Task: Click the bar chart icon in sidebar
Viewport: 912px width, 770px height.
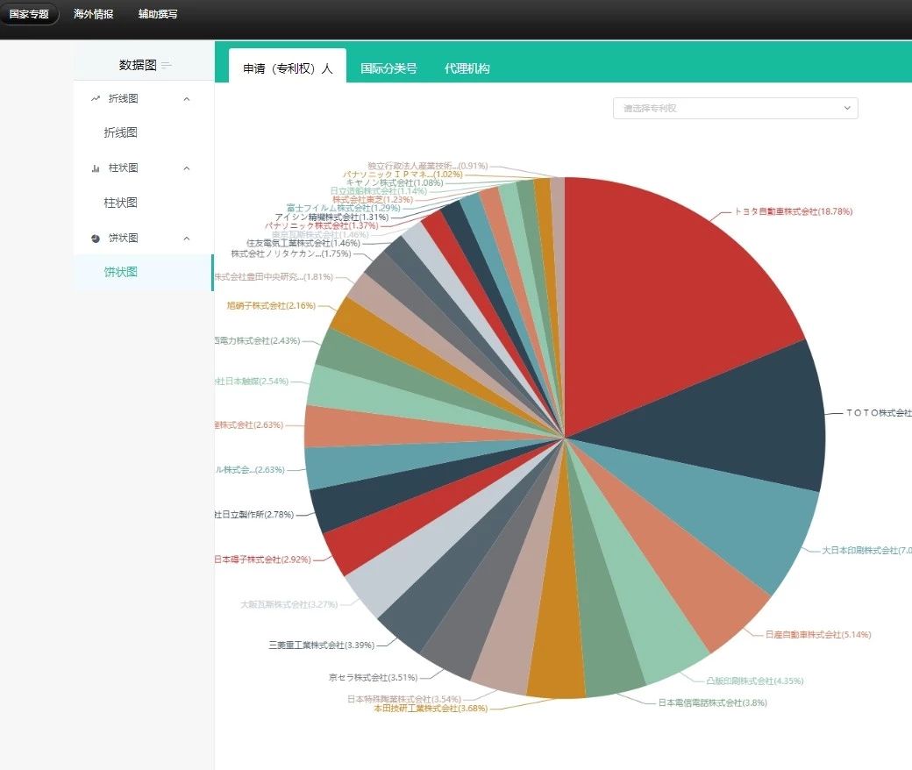Action: coord(96,168)
